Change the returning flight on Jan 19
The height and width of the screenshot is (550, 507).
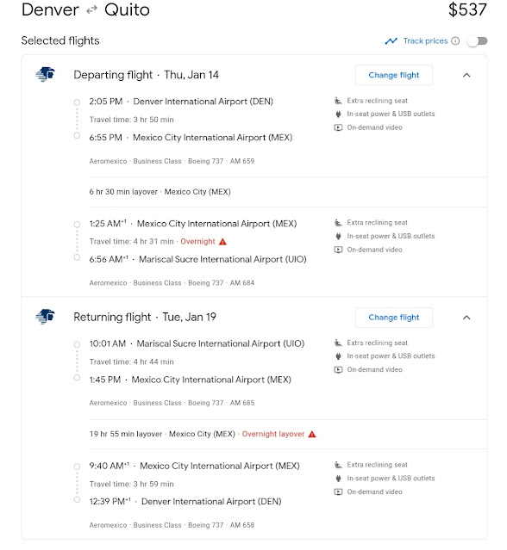pyautogui.click(x=394, y=318)
